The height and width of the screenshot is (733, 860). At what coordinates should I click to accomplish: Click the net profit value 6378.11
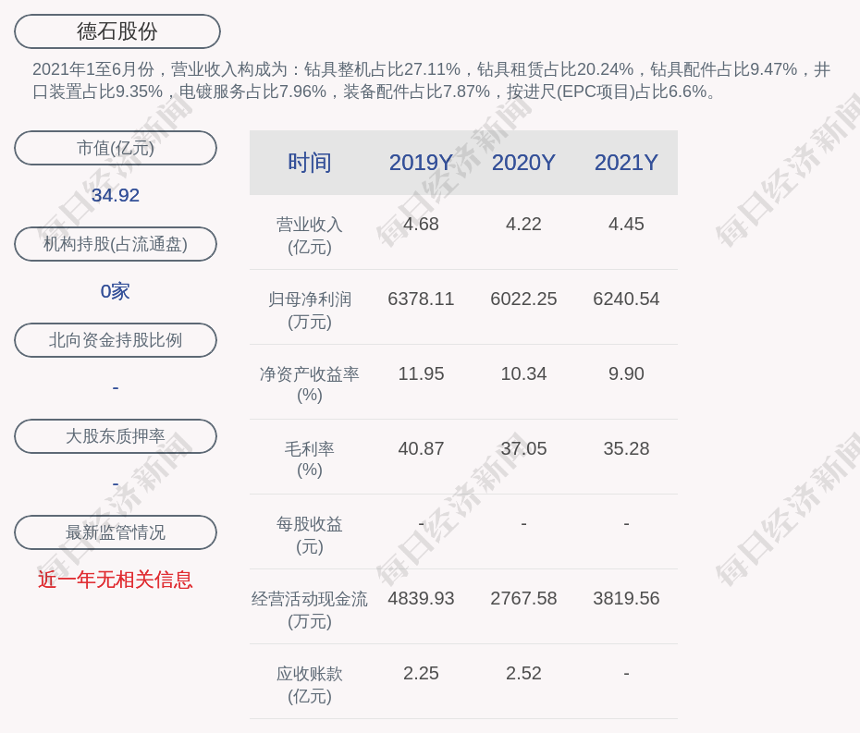(421, 299)
